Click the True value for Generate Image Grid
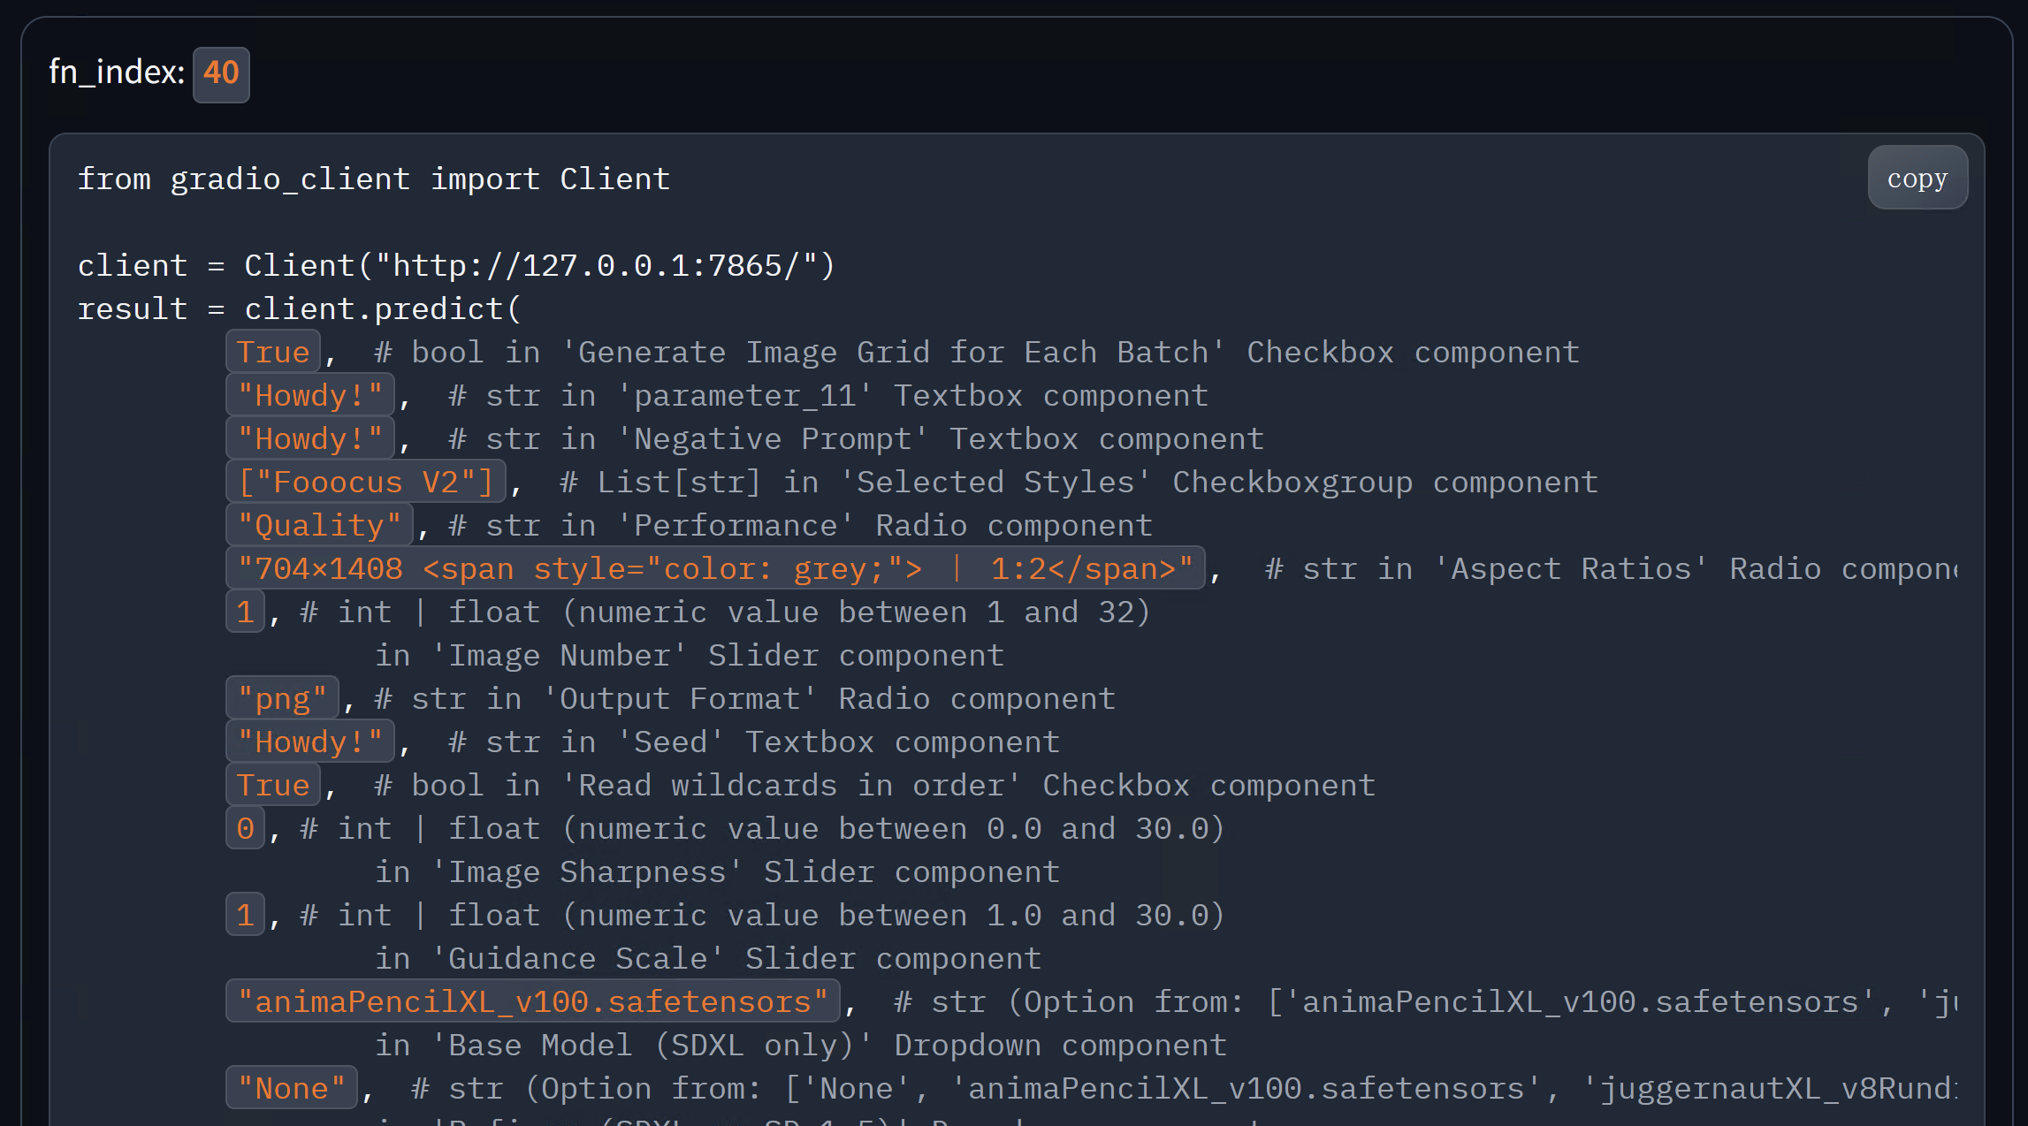 coord(272,353)
